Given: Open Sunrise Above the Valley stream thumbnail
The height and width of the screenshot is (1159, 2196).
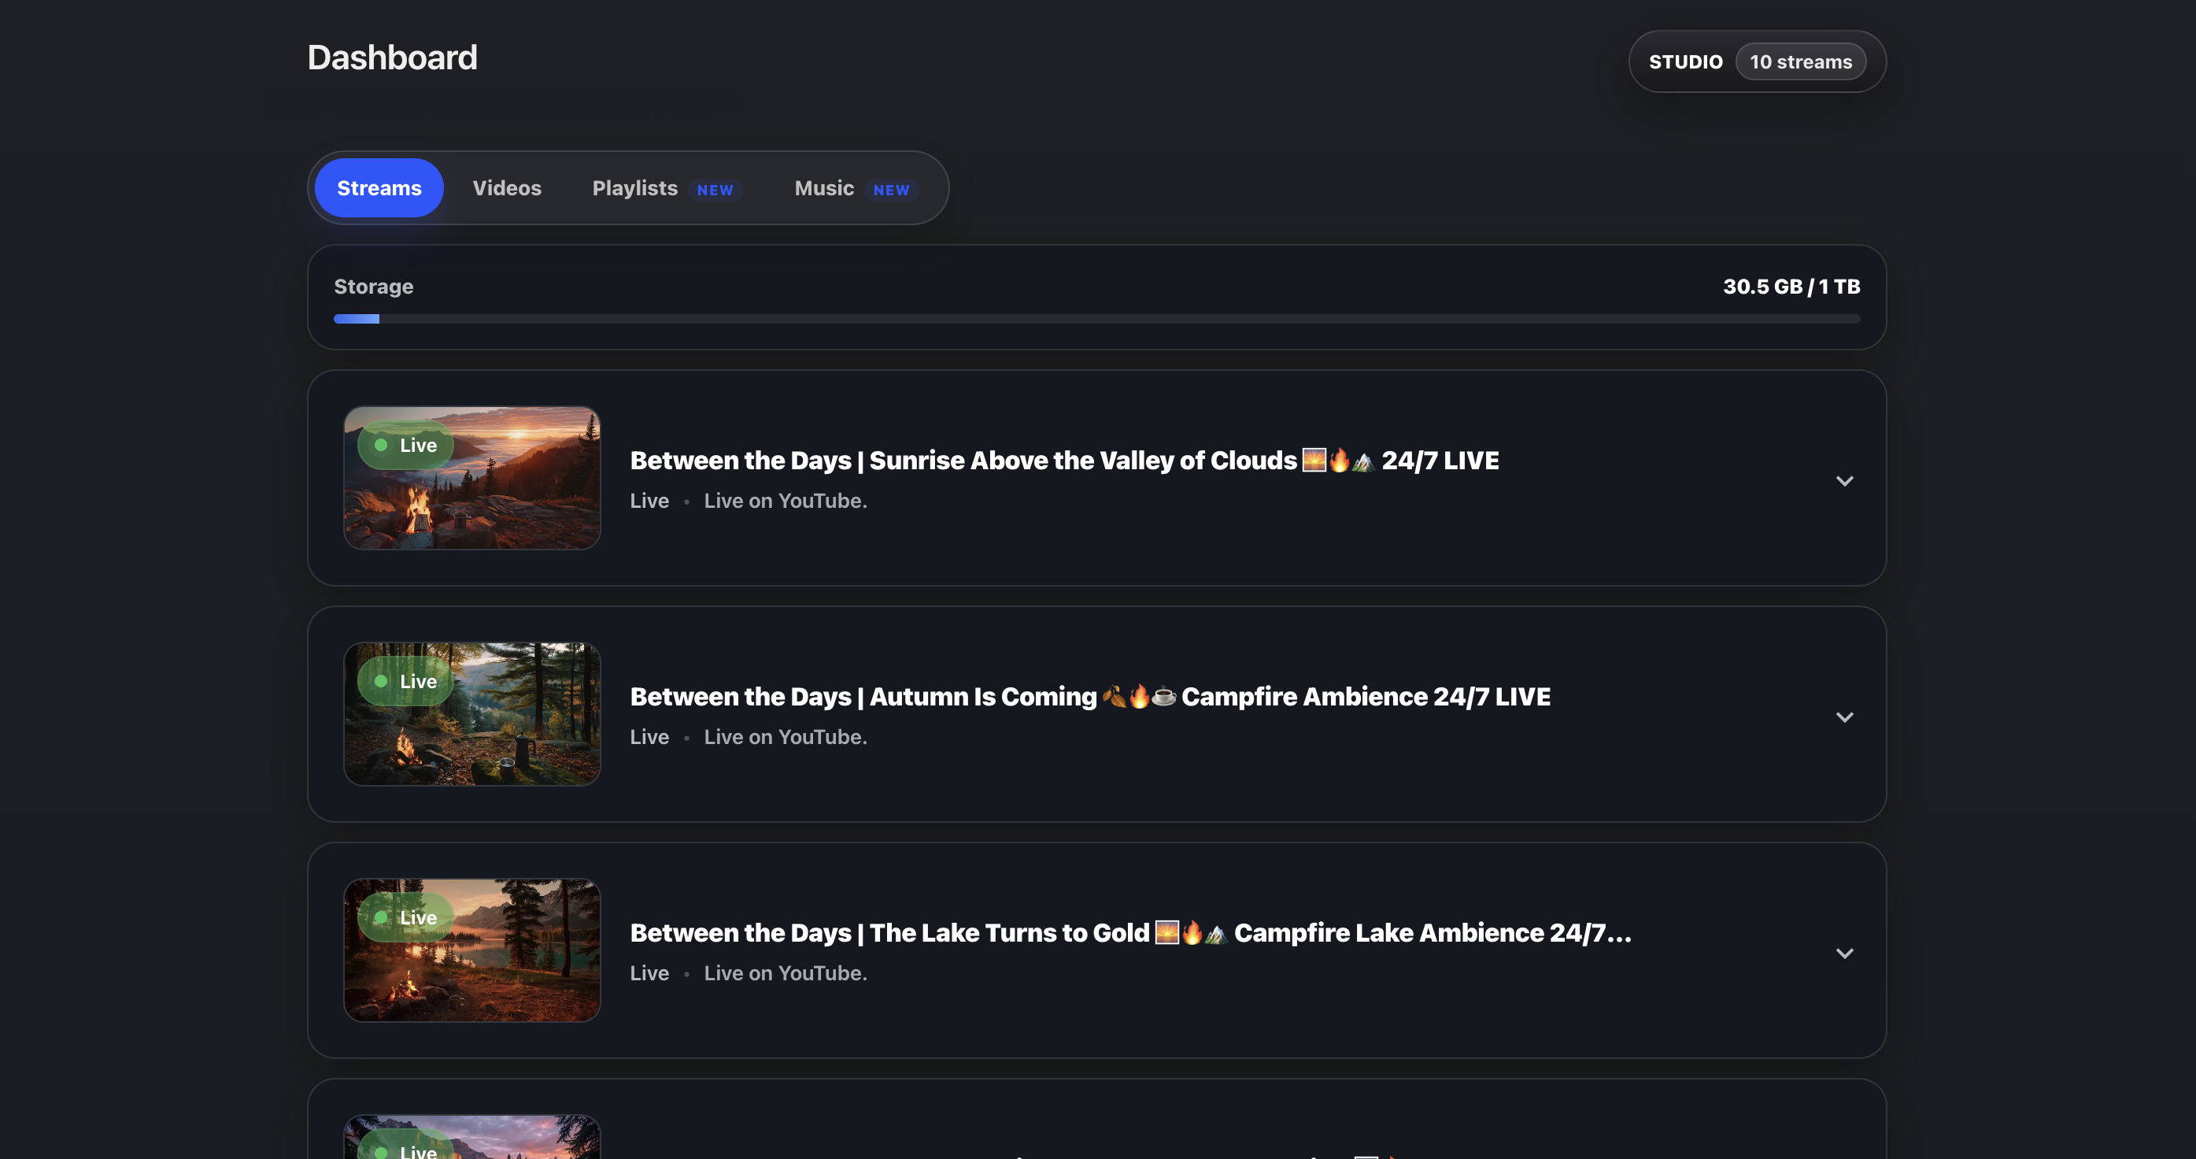Looking at the screenshot, I should 471,478.
